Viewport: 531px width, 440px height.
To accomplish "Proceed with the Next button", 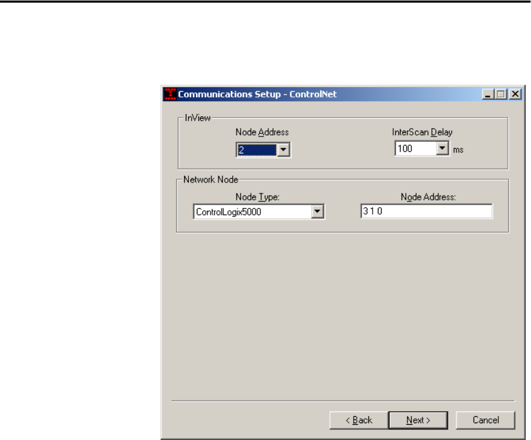I will coord(418,421).
